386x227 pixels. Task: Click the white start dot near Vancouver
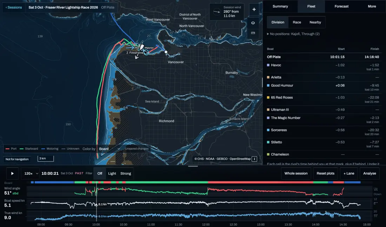(x=166, y=52)
